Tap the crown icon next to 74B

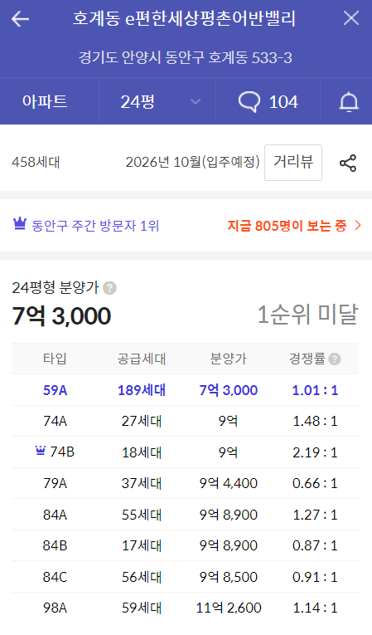pyautogui.click(x=41, y=451)
